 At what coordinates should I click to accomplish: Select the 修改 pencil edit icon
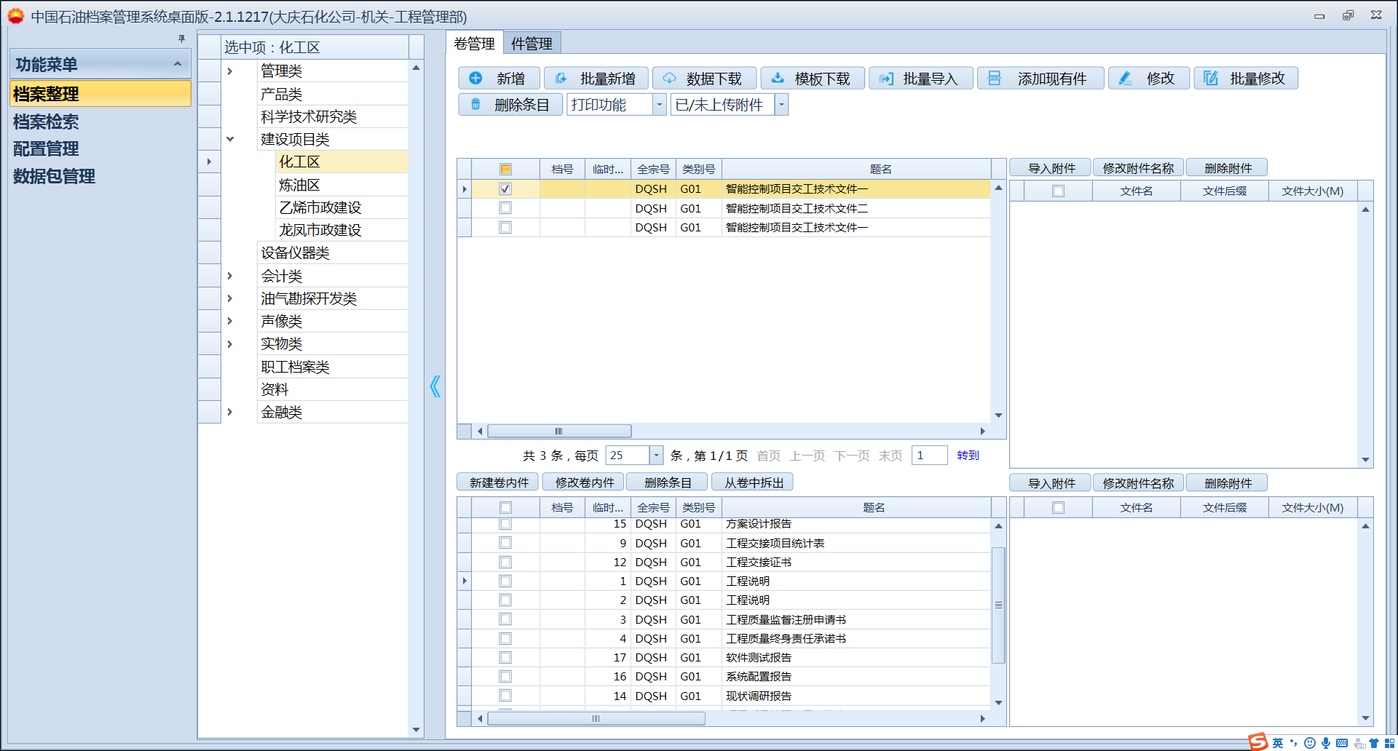click(1126, 78)
